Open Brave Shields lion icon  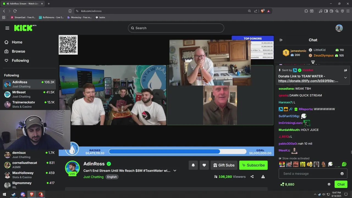tap(263, 11)
